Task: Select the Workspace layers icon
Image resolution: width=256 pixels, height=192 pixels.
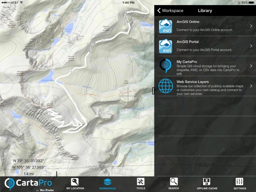Action: coord(108,182)
